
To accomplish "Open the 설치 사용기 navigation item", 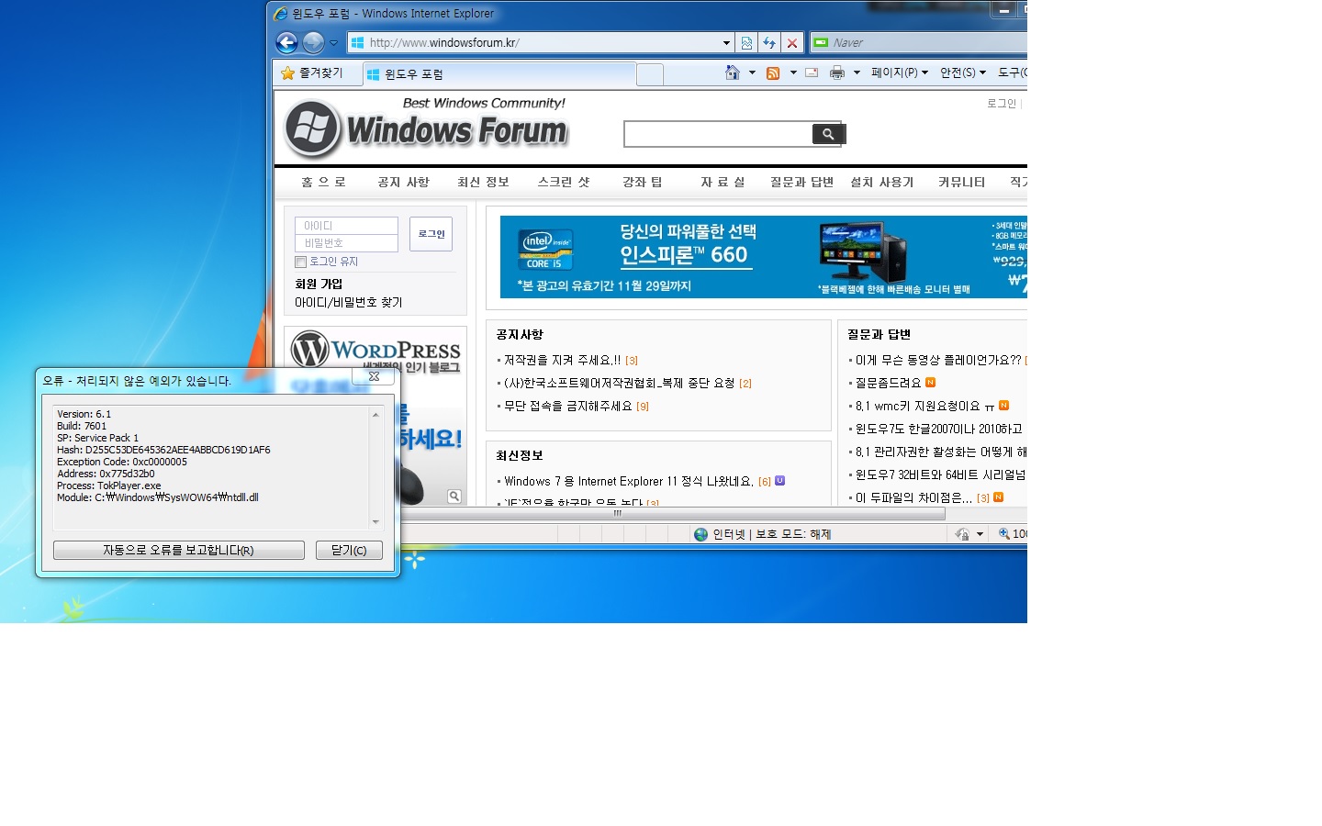I will (881, 182).
